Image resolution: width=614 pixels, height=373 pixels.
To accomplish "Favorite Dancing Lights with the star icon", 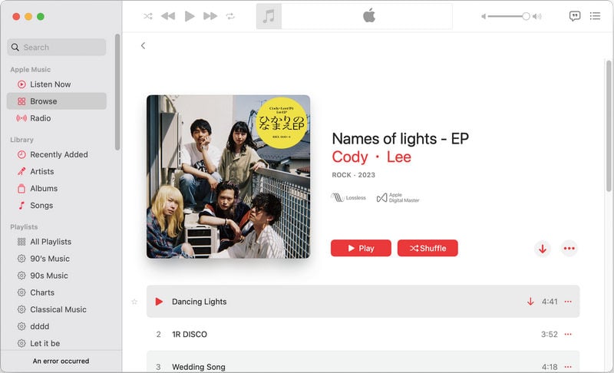I will click(x=134, y=302).
